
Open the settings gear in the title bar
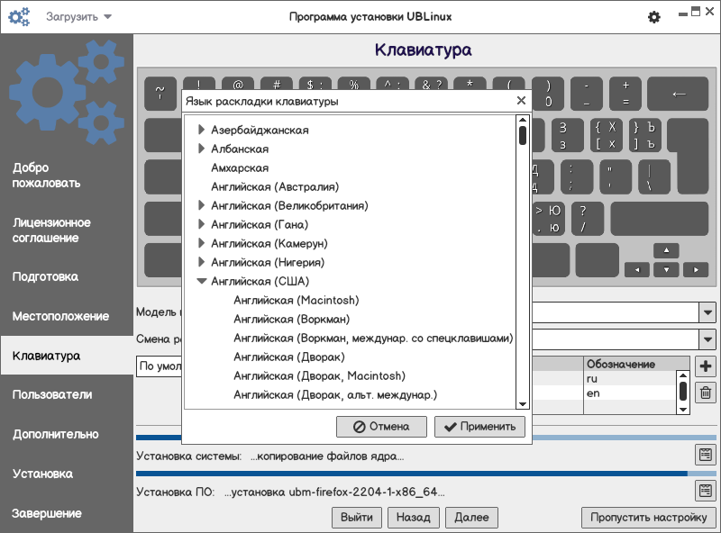tap(654, 17)
